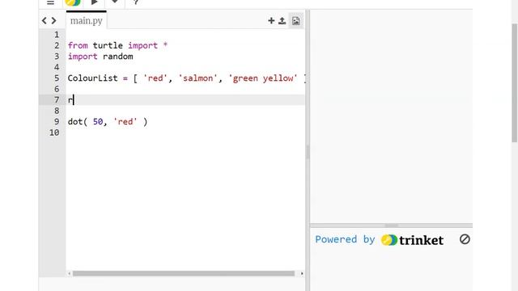Open the dropdown next to Run
The image size is (518, 291).
point(115,2)
